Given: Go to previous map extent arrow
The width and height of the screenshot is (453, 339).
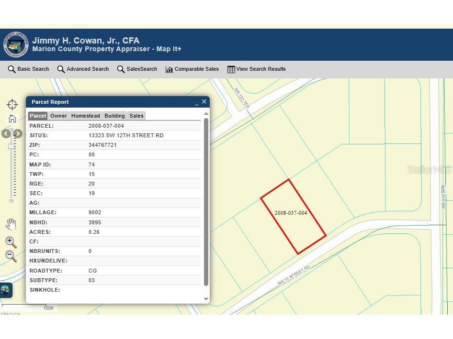Looking at the screenshot, I should (x=6, y=134).
